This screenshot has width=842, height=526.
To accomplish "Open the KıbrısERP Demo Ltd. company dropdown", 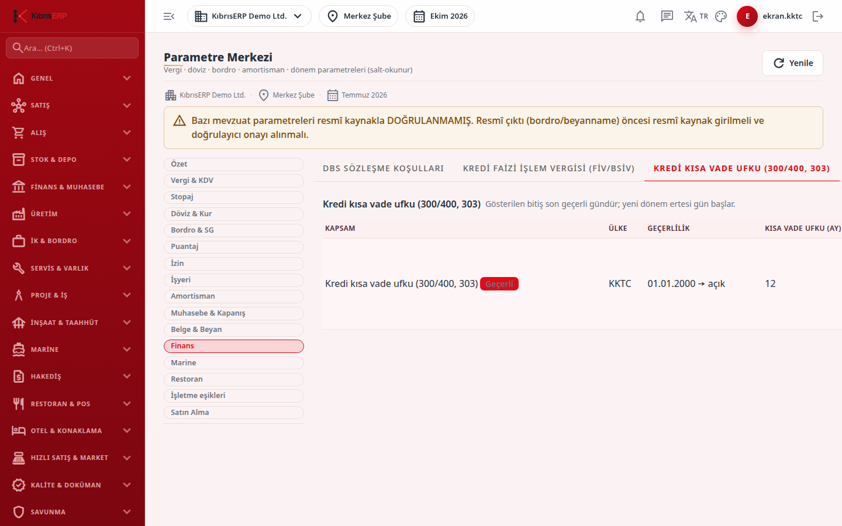I will point(249,16).
